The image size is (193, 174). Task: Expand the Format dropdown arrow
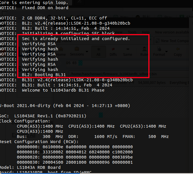(x=167, y=52)
